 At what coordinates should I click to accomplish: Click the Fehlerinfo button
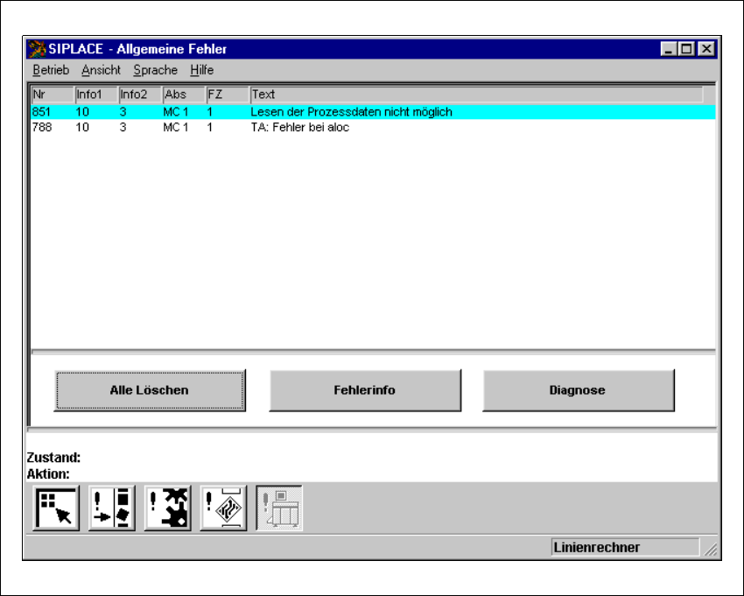pos(365,390)
